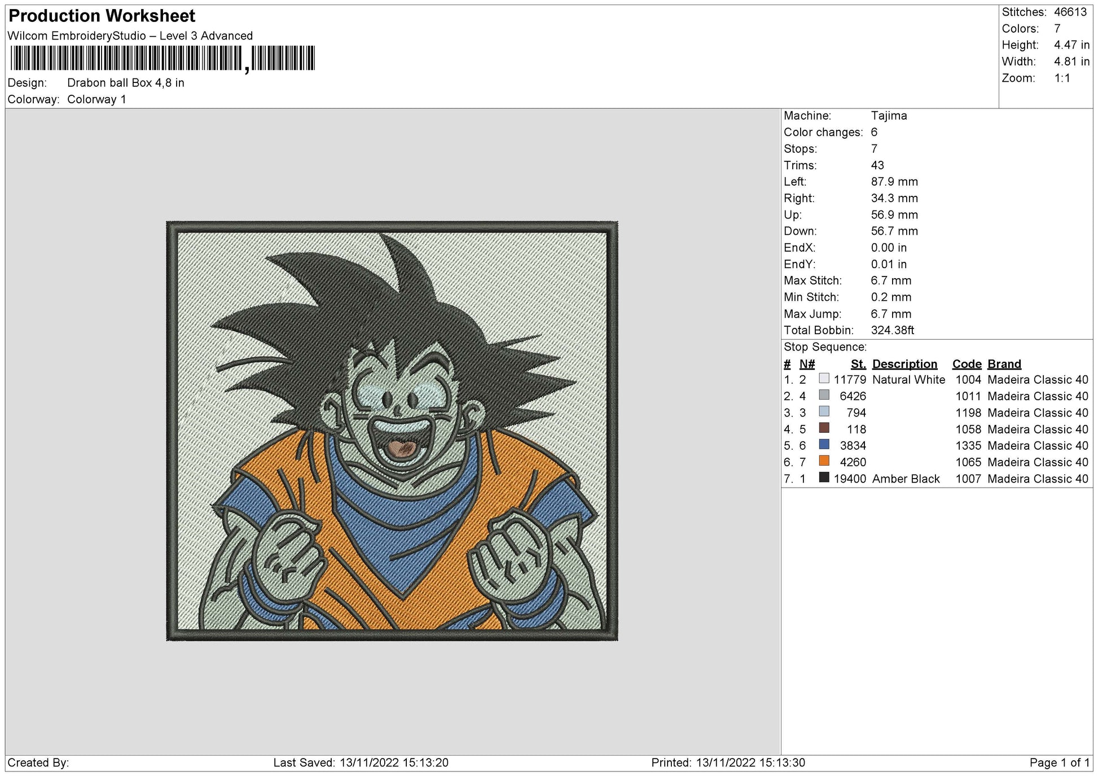Click the Machine value 'Tajima'
Screen dimensions: 1098x776
click(x=889, y=116)
